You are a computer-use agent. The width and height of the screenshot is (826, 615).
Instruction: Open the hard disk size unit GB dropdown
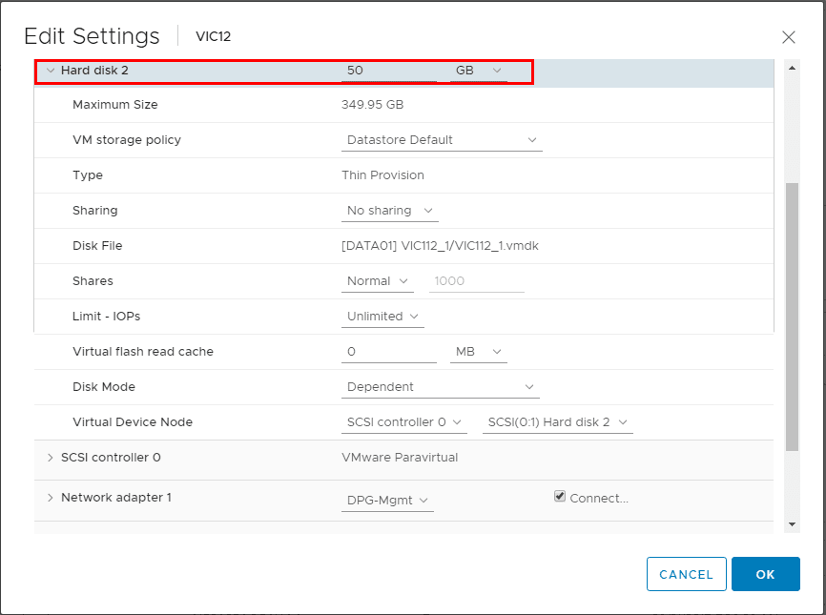[x=479, y=71]
